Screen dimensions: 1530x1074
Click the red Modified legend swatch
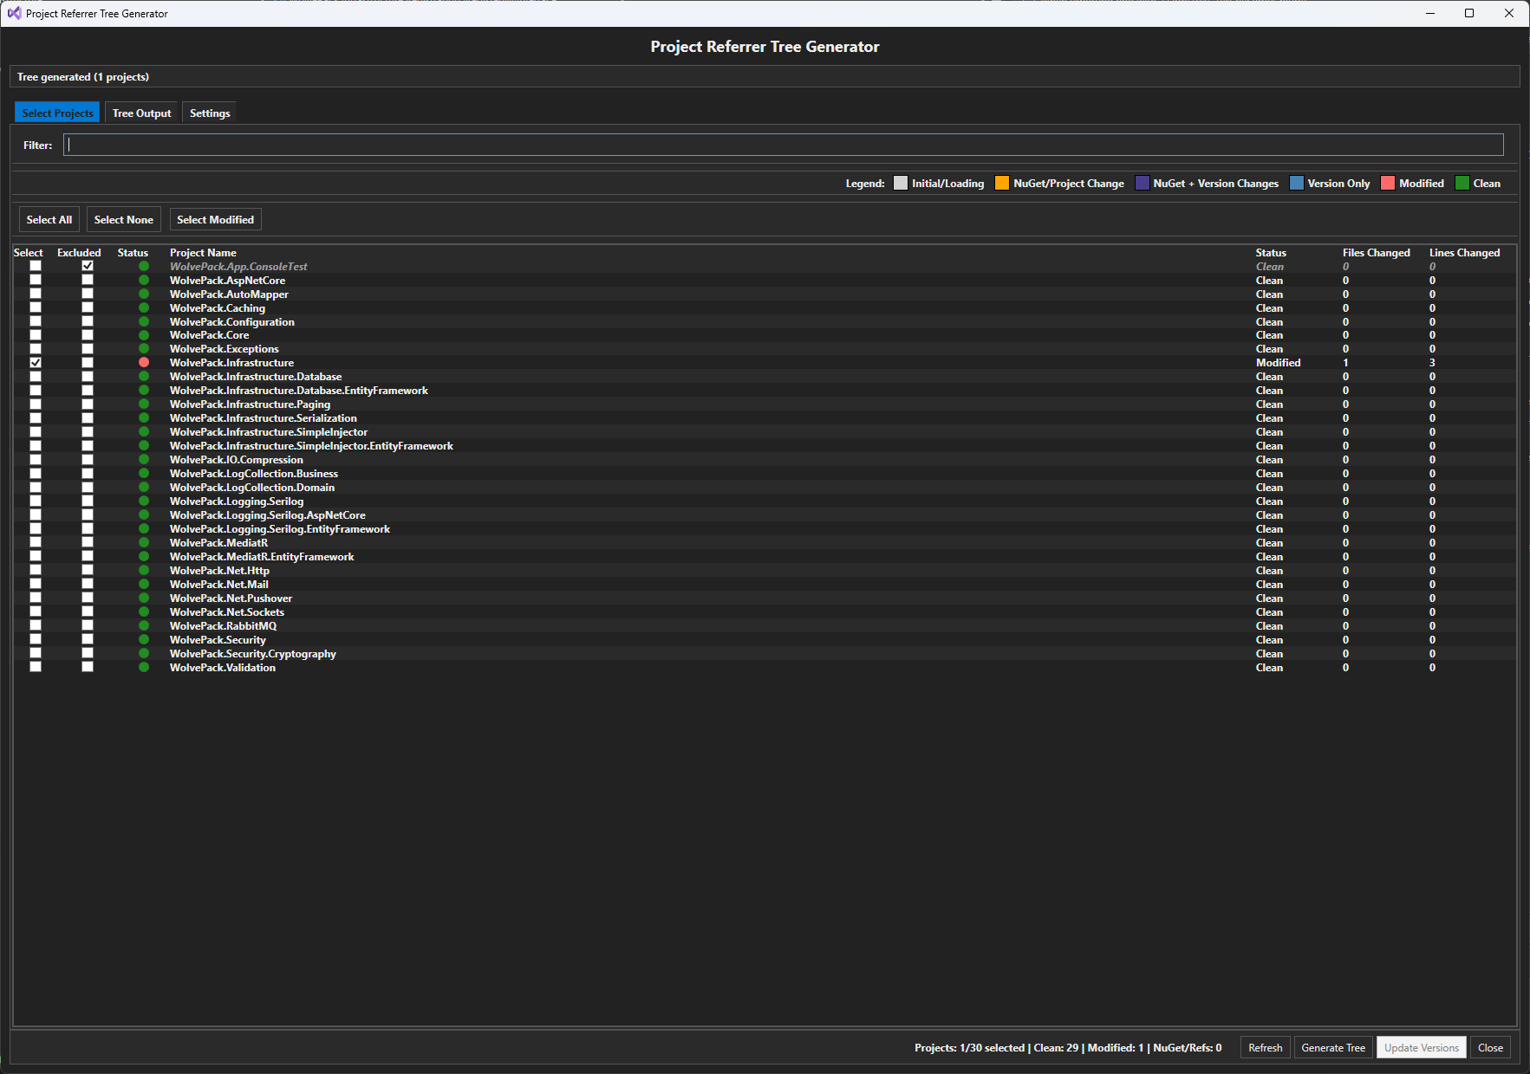click(x=1388, y=184)
